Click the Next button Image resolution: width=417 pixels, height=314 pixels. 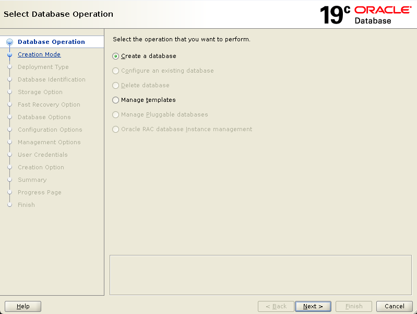tap(313, 306)
